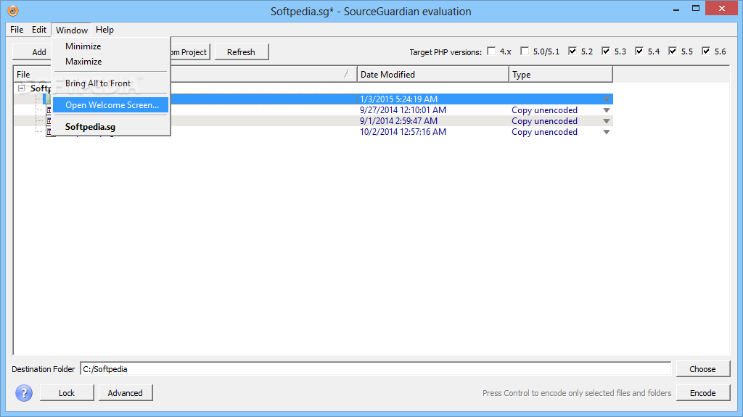Click Copy unencoded on the 9/1/2014 row
The height and width of the screenshot is (417, 743).
[x=544, y=121]
